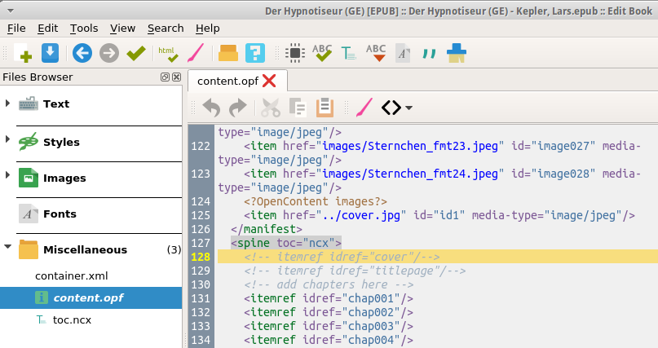
Task: Click the New file icon
Action: pos(23,54)
